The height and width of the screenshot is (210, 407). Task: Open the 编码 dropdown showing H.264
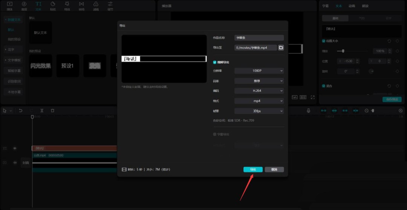click(x=259, y=91)
